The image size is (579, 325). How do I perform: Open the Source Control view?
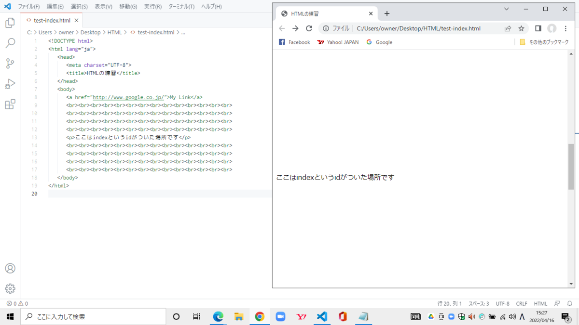(10, 64)
